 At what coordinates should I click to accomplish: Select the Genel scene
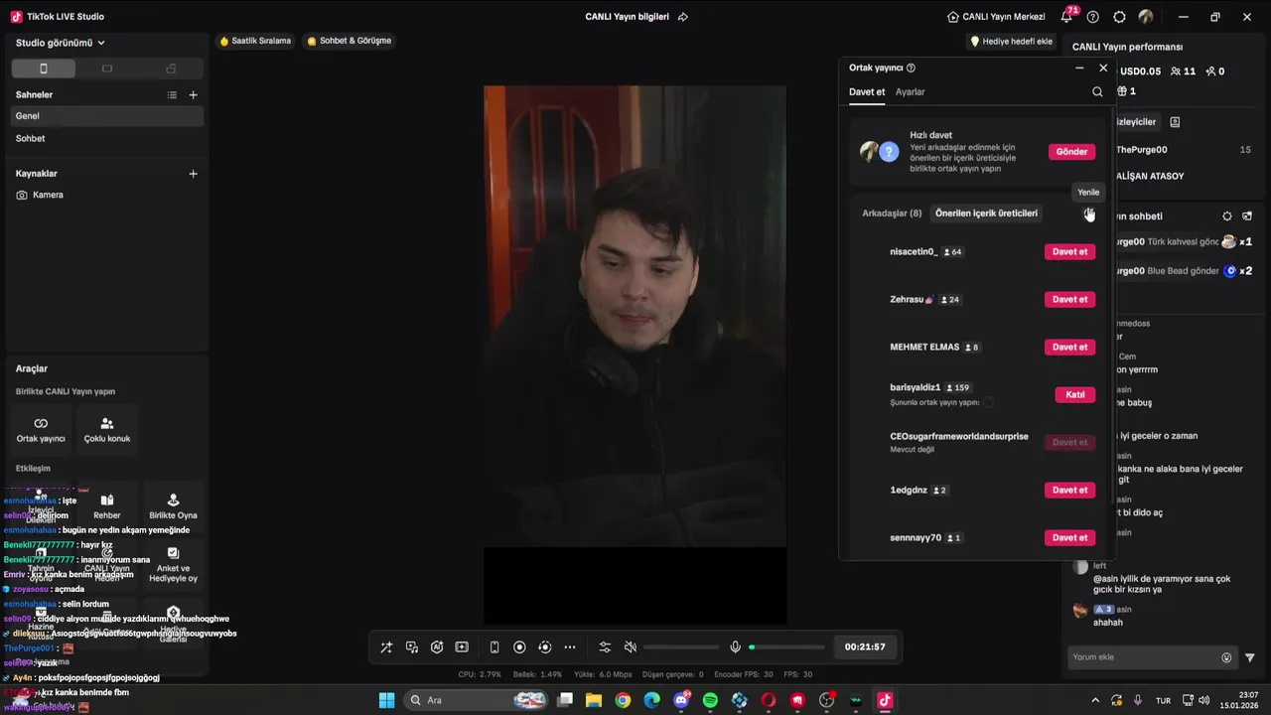[107, 116]
